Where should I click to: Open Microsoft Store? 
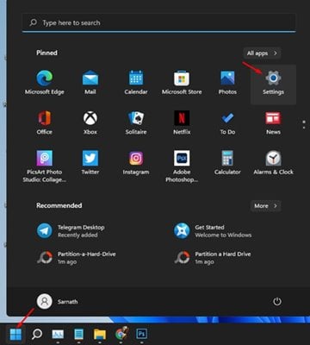pos(182,83)
